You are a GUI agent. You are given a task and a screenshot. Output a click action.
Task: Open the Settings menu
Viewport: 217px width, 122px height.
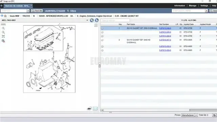coord(204,6)
